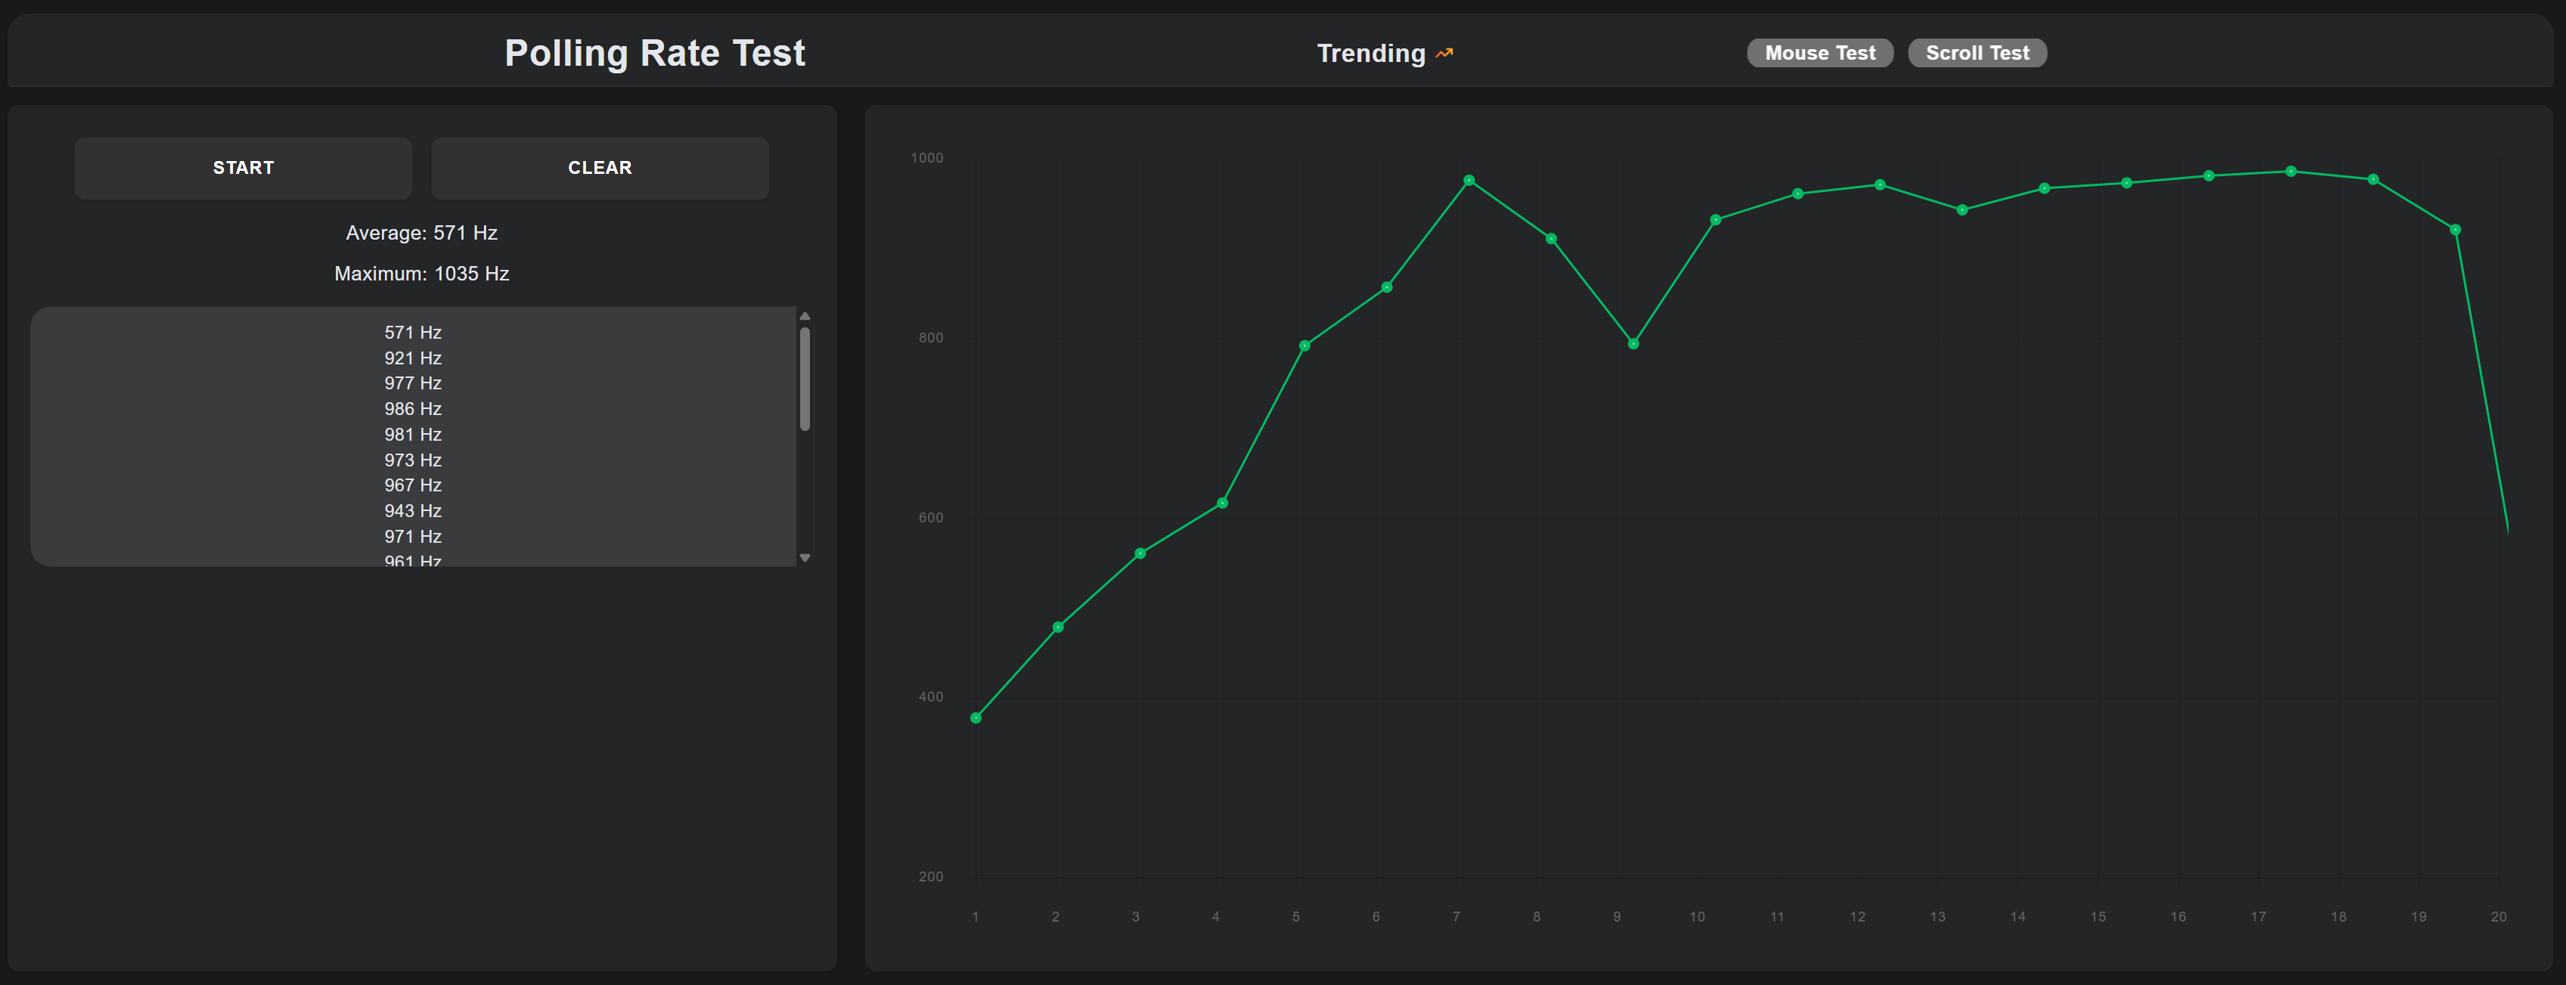The image size is (2566, 985).
Task: Click the Trending link
Action: (x=1370, y=54)
